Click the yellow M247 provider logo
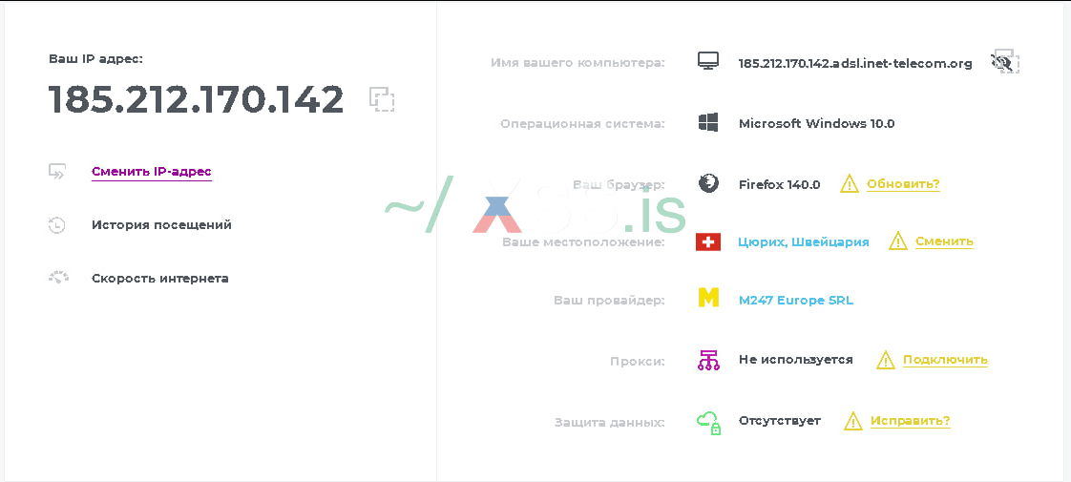The image size is (1071, 482). 707,300
